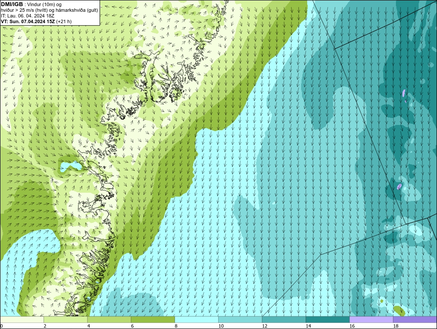
Task: Click the 2–4 m/s light green swatch
Action: (x=66, y=319)
